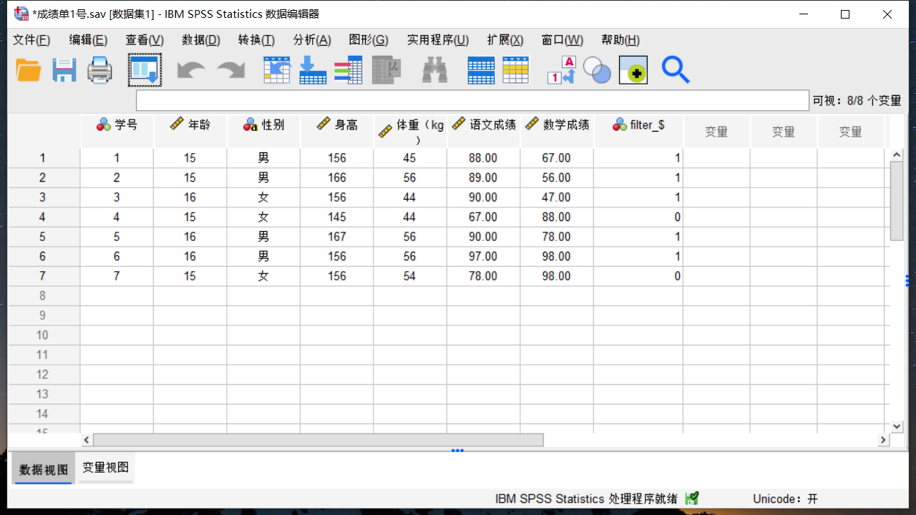Print the data using the printer icon
The height and width of the screenshot is (515, 916).
pyautogui.click(x=99, y=69)
